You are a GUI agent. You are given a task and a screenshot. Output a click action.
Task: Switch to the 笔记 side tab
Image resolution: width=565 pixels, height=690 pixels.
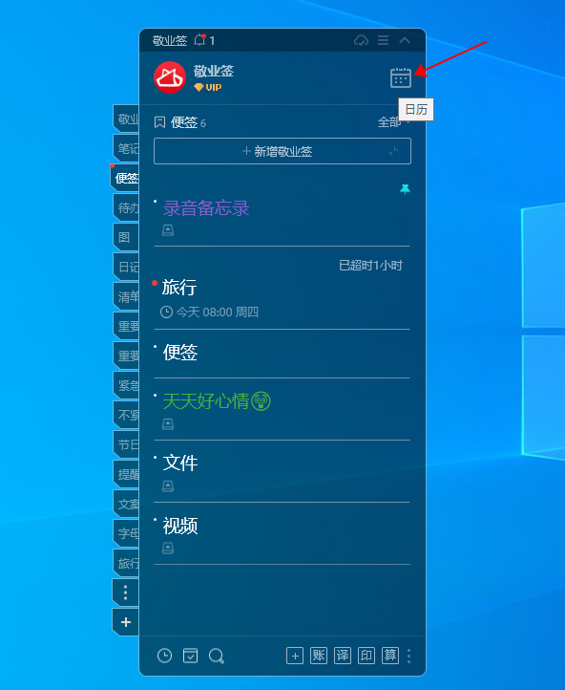[126, 148]
